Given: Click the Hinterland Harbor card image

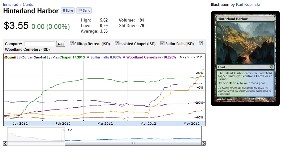Looking at the screenshot, I should pyautogui.click(x=245, y=58).
